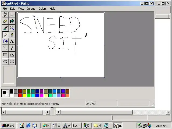Select the straight Line tool

5,48
